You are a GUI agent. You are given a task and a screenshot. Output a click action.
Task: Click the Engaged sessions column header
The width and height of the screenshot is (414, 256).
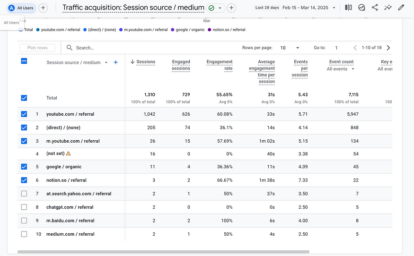(x=181, y=65)
